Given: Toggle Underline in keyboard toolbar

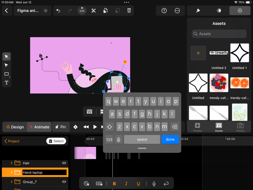Looking at the screenshot, I should point(138,183).
